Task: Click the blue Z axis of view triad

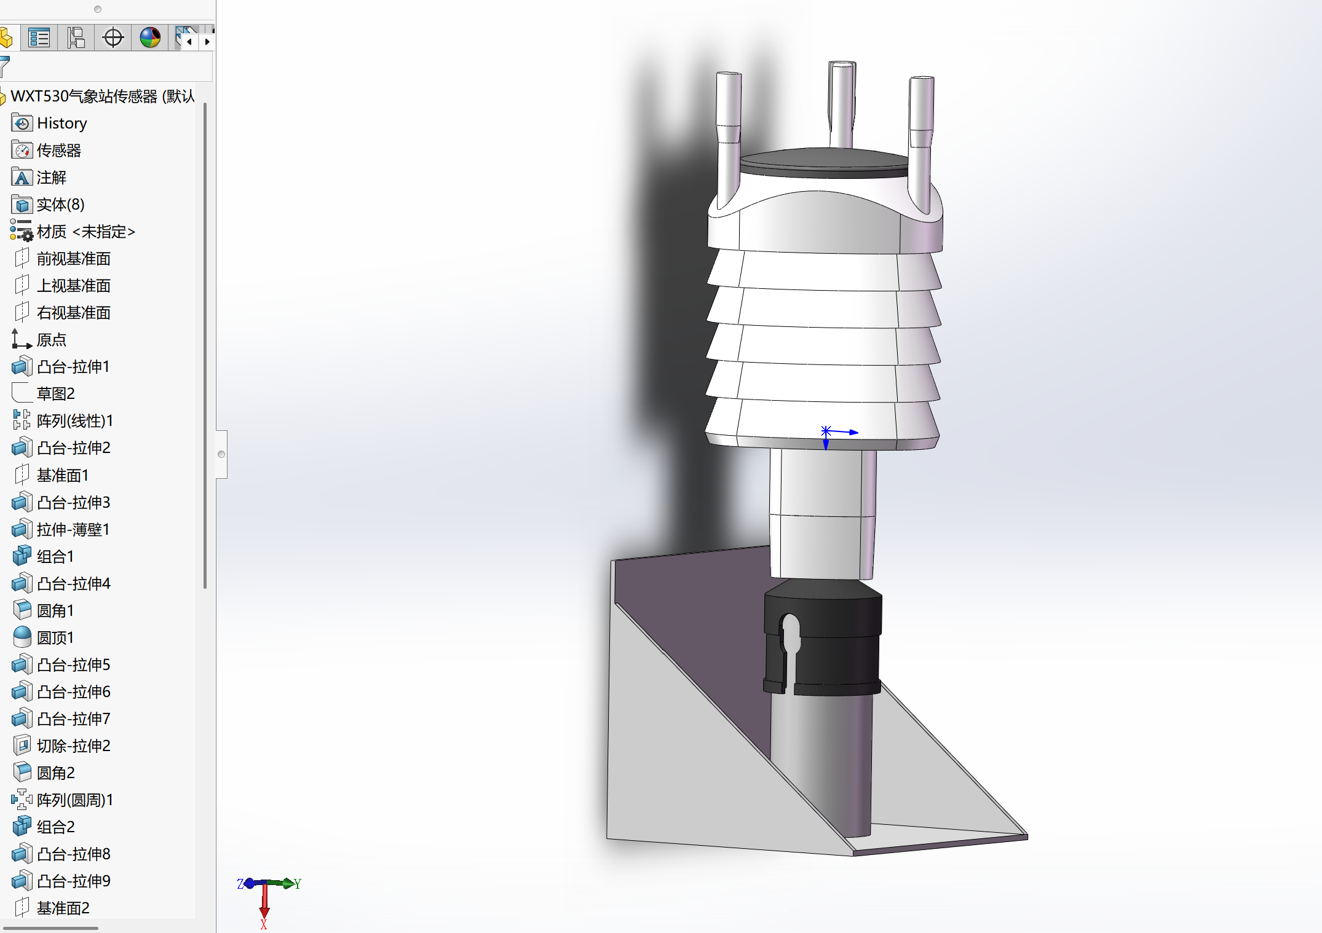Action: click(x=249, y=884)
